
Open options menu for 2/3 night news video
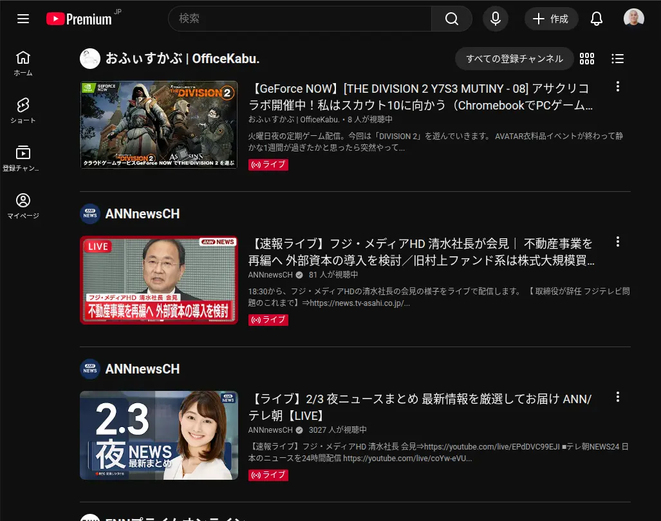click(617, 397)
